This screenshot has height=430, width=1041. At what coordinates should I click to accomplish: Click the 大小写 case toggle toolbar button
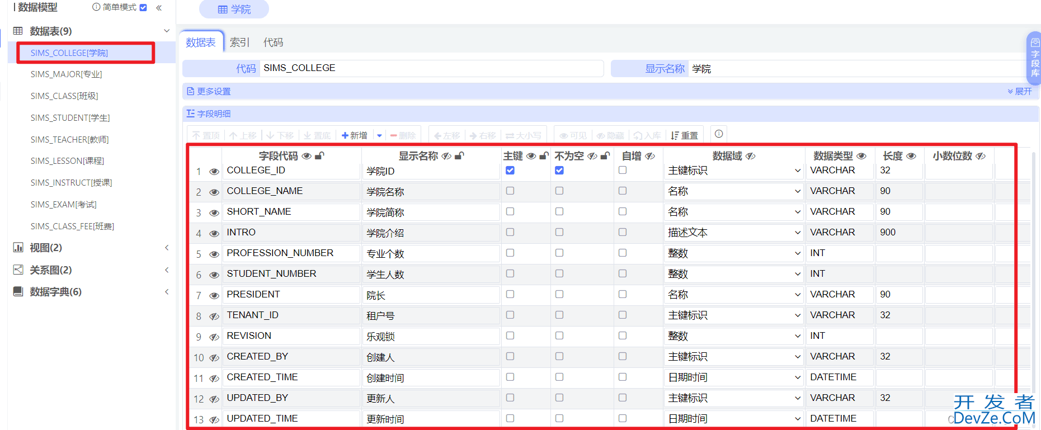(x=524, y=135)
